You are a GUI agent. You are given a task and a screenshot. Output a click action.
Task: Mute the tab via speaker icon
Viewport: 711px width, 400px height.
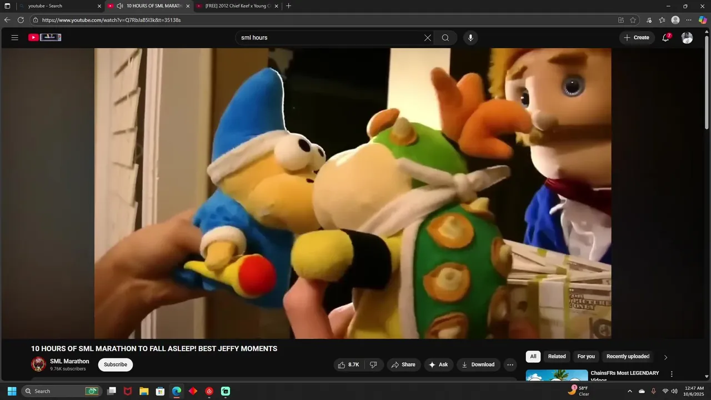tap(119, 6)
